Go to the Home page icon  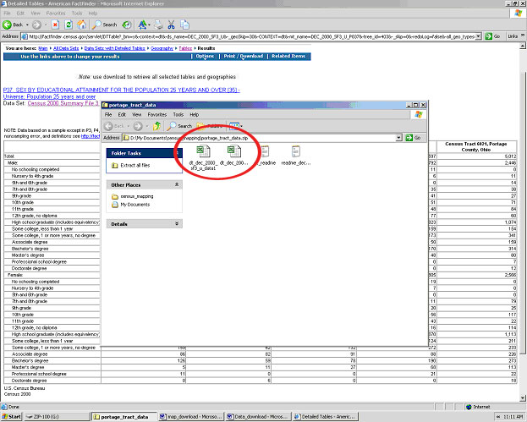point(82,25)
